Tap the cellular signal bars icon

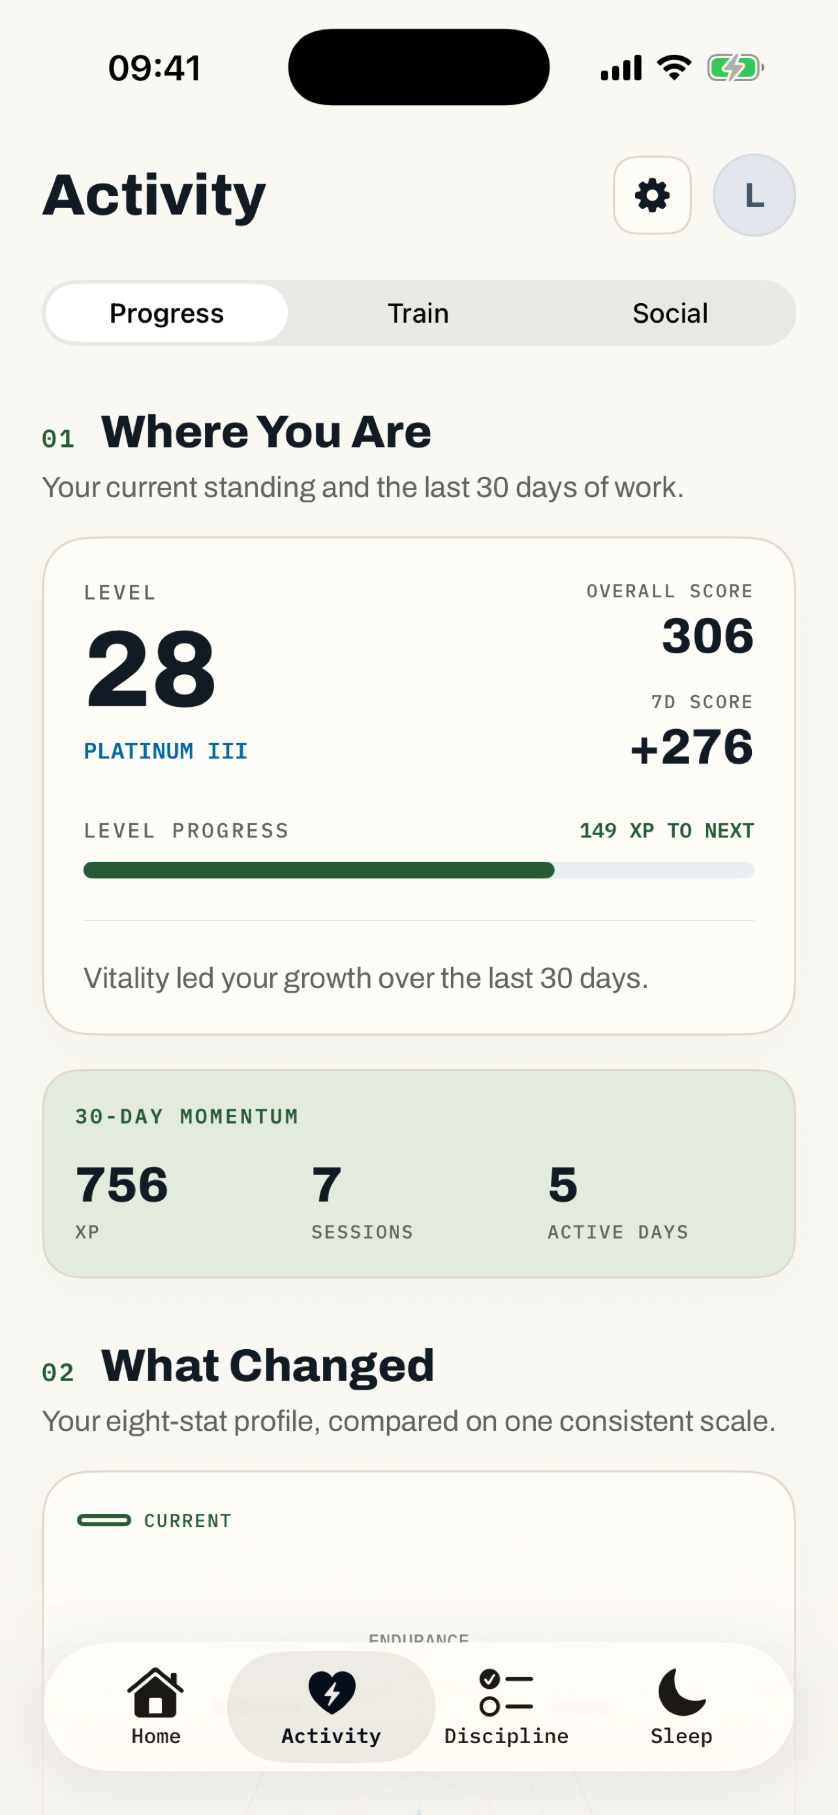(x=621, y=68)
